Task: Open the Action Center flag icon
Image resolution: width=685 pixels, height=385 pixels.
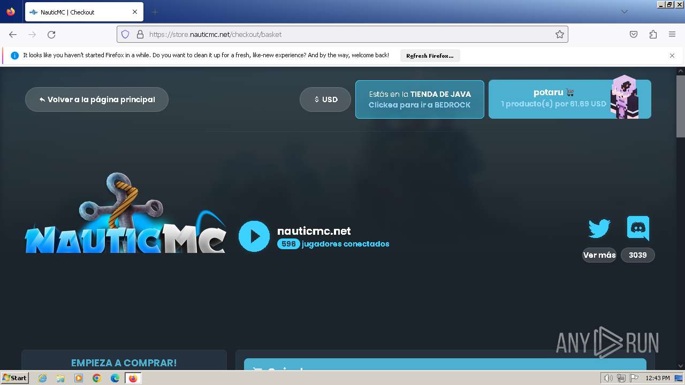Action: [x=634, y=378]
